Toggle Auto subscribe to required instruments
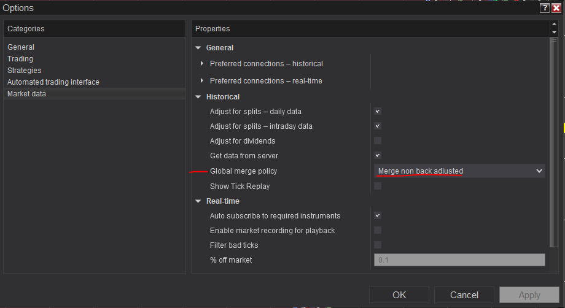The width and height of the screenshot is (565, 308). click(x=378, y=216)
